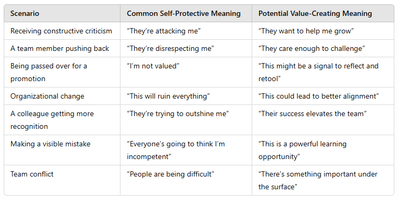Click the A team member pushing back cell

pos(62,48)
